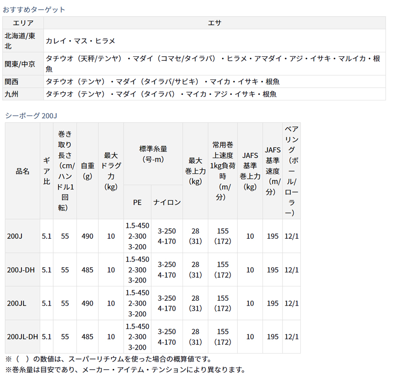Select the ギア比 header cell
This screenshot has height=375, width=393.
click(x=47, y=171)
